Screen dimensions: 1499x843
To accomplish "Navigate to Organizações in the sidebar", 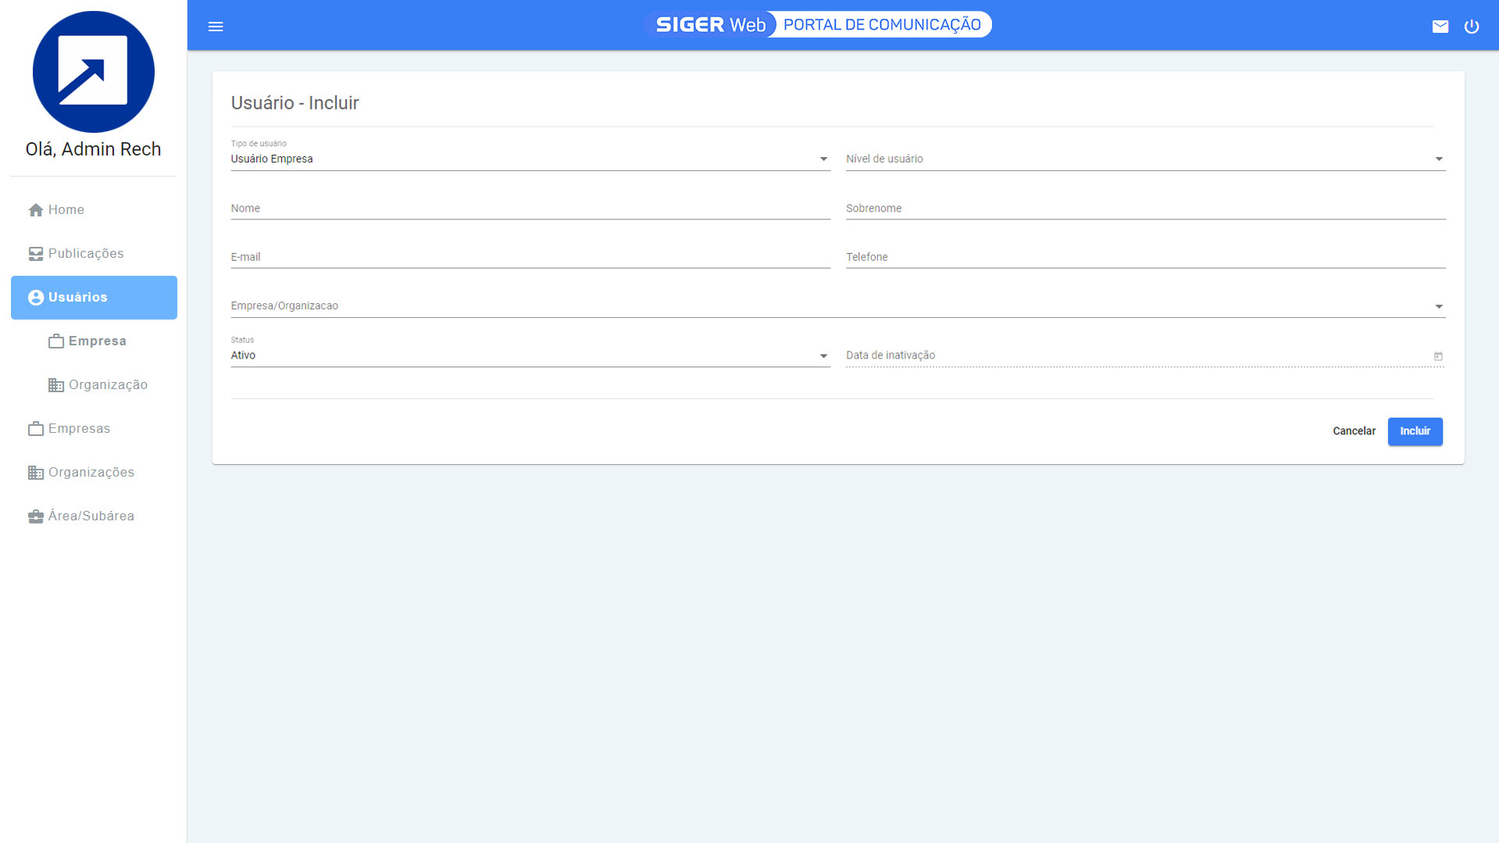I will pos(94,473).
